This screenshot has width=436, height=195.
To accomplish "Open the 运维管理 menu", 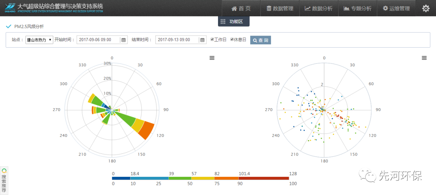I will point(396,8).
